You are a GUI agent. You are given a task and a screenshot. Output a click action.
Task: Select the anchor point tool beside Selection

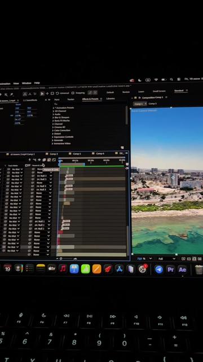point(47,93)
